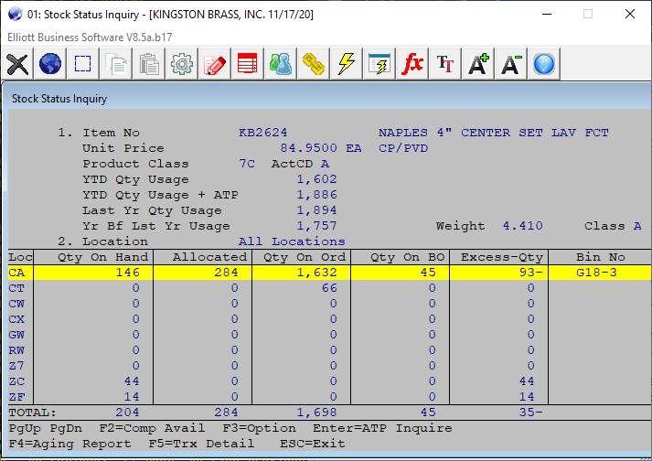Open the gear settings toolbar icon
This screenshot has height=461, width=652.
[182, 64]
